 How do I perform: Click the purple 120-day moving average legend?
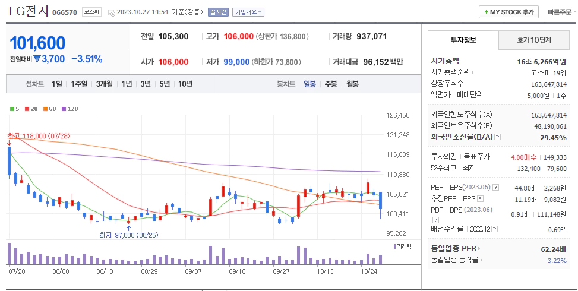pyautogui.click(x=70, y=109)
